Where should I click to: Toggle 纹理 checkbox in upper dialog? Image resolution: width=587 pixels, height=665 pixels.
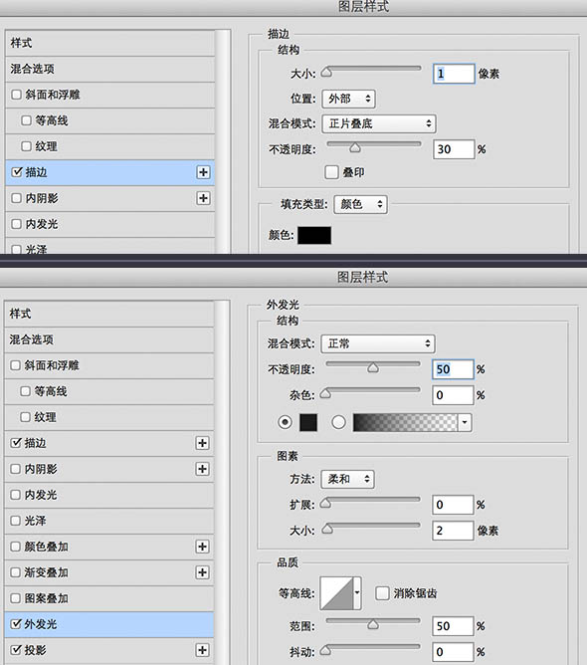[x=26, y=146]
